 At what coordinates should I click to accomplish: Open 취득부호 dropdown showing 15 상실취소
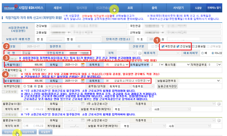tap(117, 65)
